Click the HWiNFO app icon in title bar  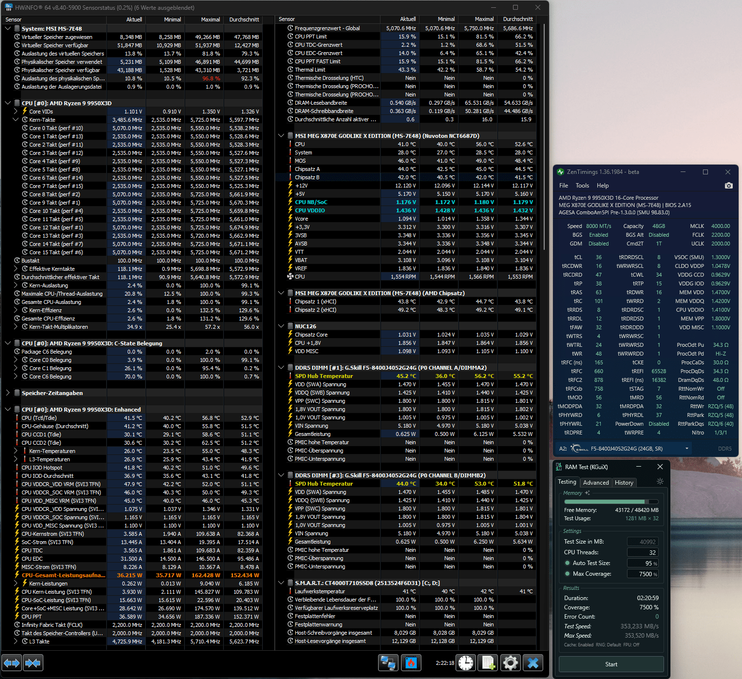[9, 7]
